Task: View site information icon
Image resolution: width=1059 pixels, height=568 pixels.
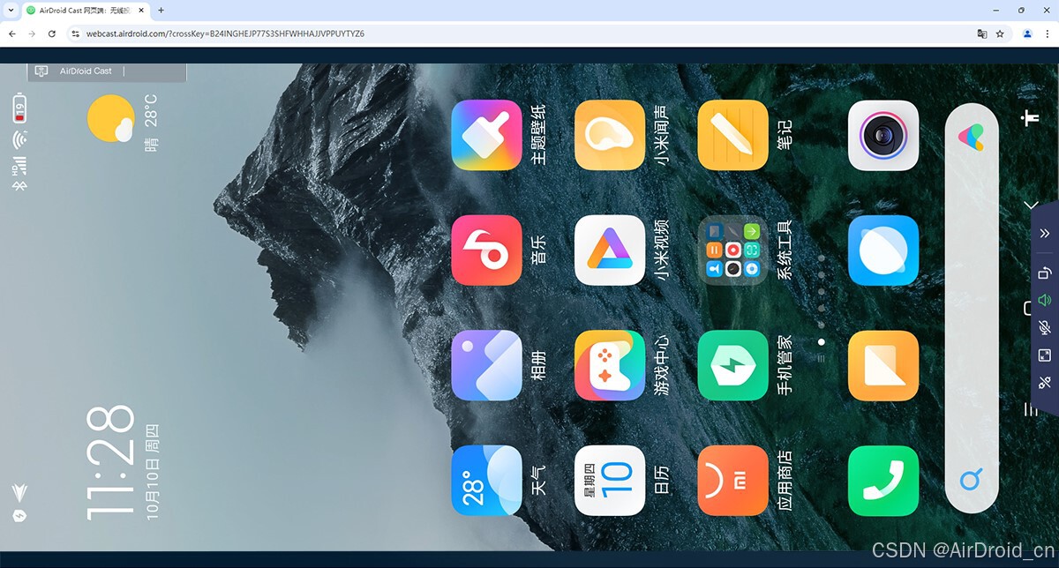Action: [75, 34]
